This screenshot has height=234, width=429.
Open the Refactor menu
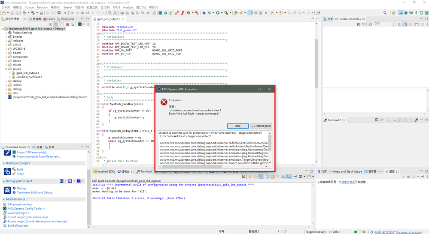click(x=42, y=7)
